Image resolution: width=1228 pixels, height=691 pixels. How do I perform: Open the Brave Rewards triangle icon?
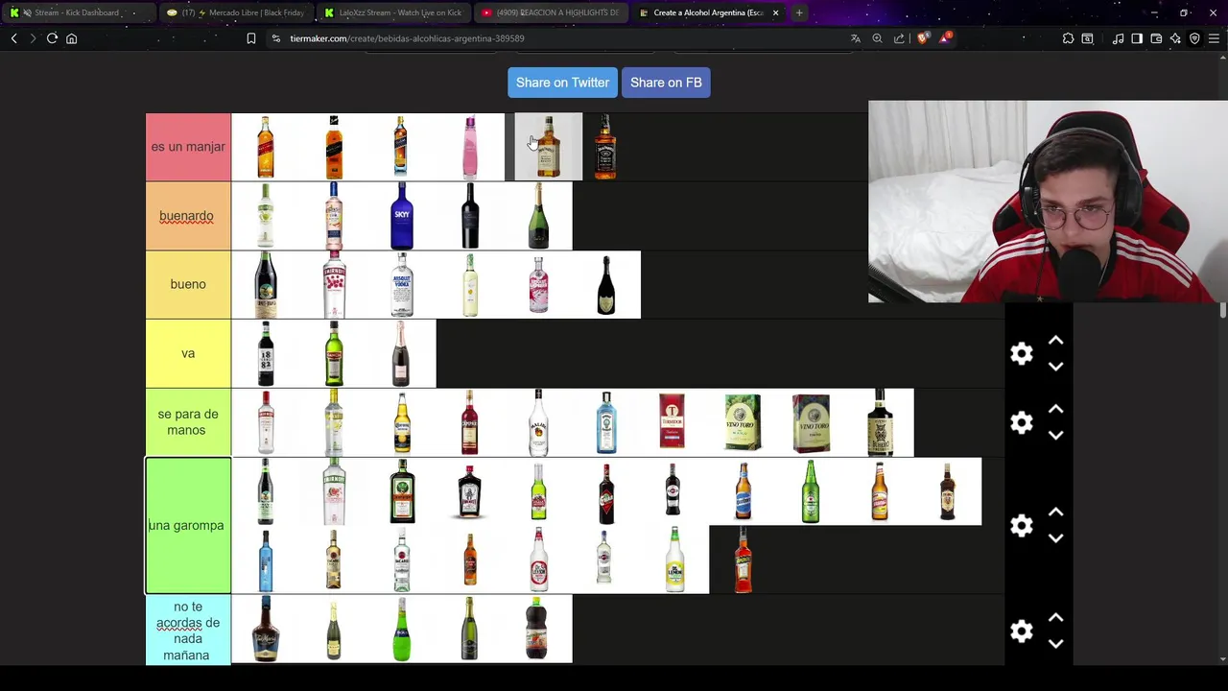[946, 38]
